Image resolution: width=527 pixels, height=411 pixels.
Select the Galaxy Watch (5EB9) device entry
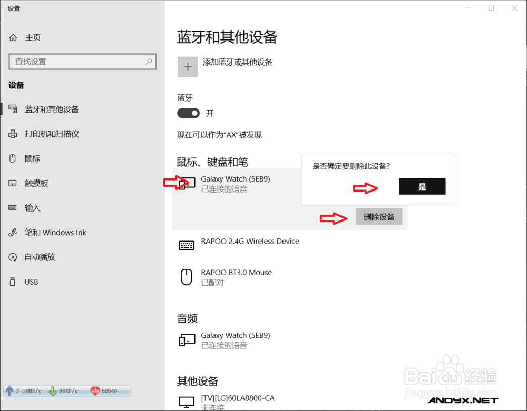coord(236,183)
